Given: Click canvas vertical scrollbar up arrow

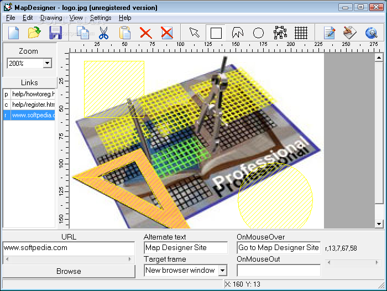Looking at the screenshot, I should point(379,58).
